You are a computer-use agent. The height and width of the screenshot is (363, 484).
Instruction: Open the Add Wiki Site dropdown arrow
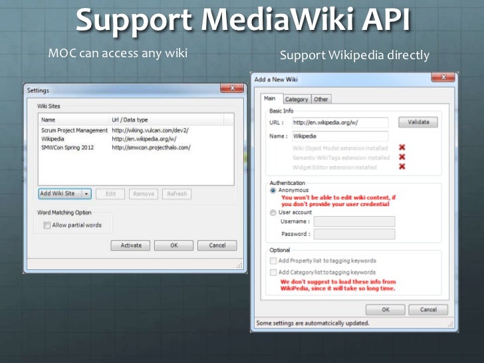(x=86, y=194)
